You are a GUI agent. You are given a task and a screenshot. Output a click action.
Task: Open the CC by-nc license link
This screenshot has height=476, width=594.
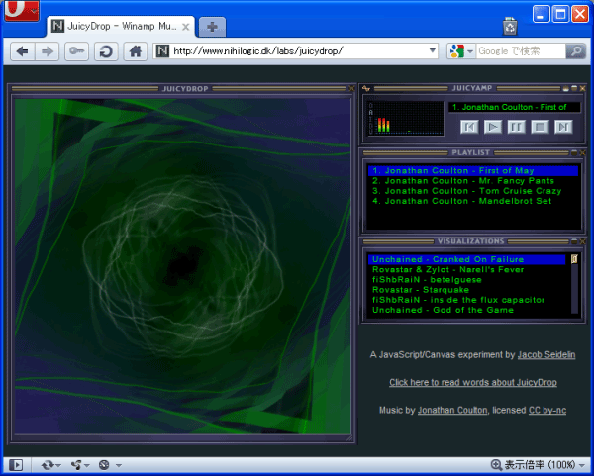pos(547,410)
